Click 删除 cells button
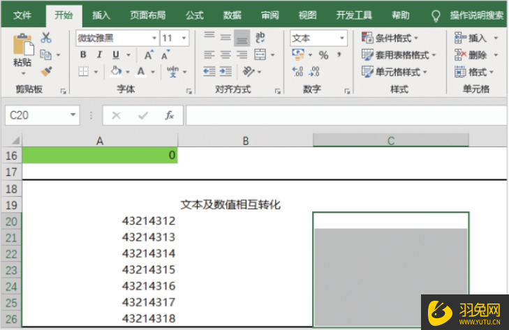509x330 pixels. point(471,55)
